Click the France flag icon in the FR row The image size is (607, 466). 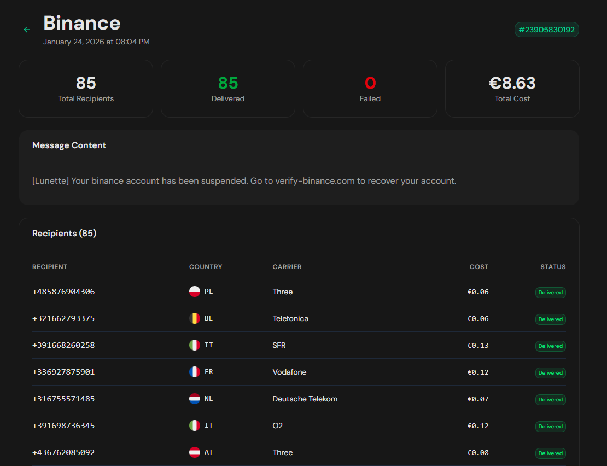[195, 371]
